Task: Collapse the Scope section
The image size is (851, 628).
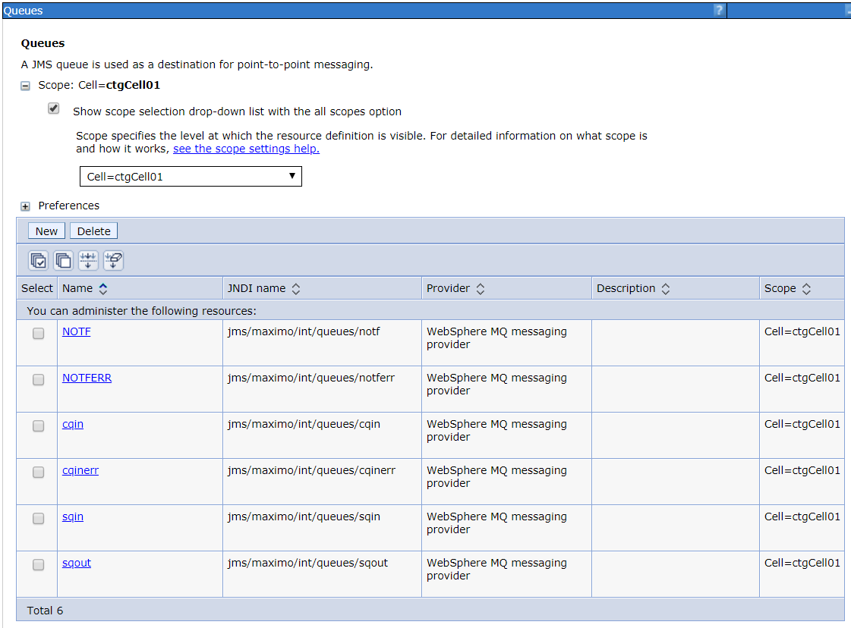Action: (x=25, y=86)
